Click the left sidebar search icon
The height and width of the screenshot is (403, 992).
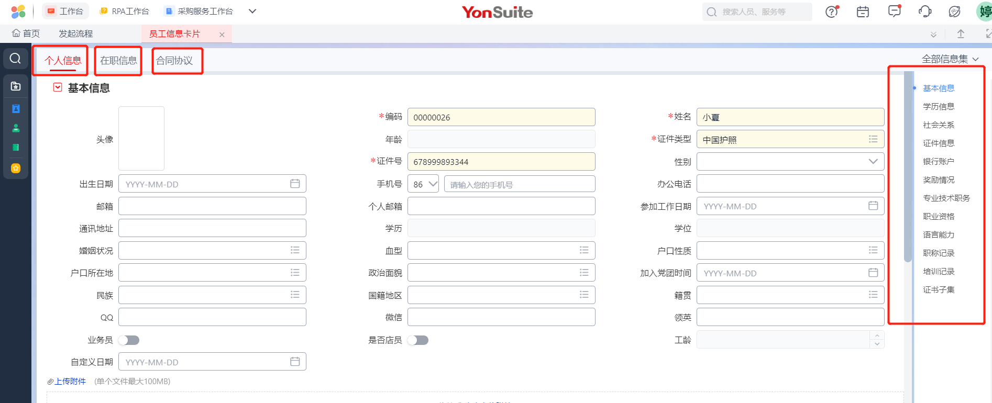pyautogui.click(x=16, y=58)
